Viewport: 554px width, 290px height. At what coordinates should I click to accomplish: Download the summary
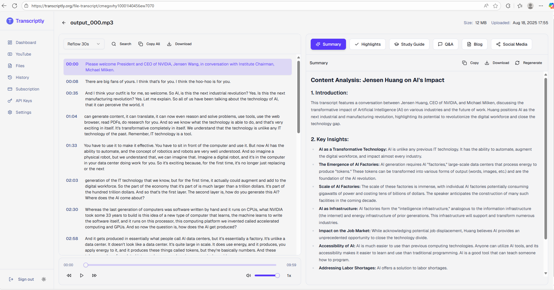(497, 63)
